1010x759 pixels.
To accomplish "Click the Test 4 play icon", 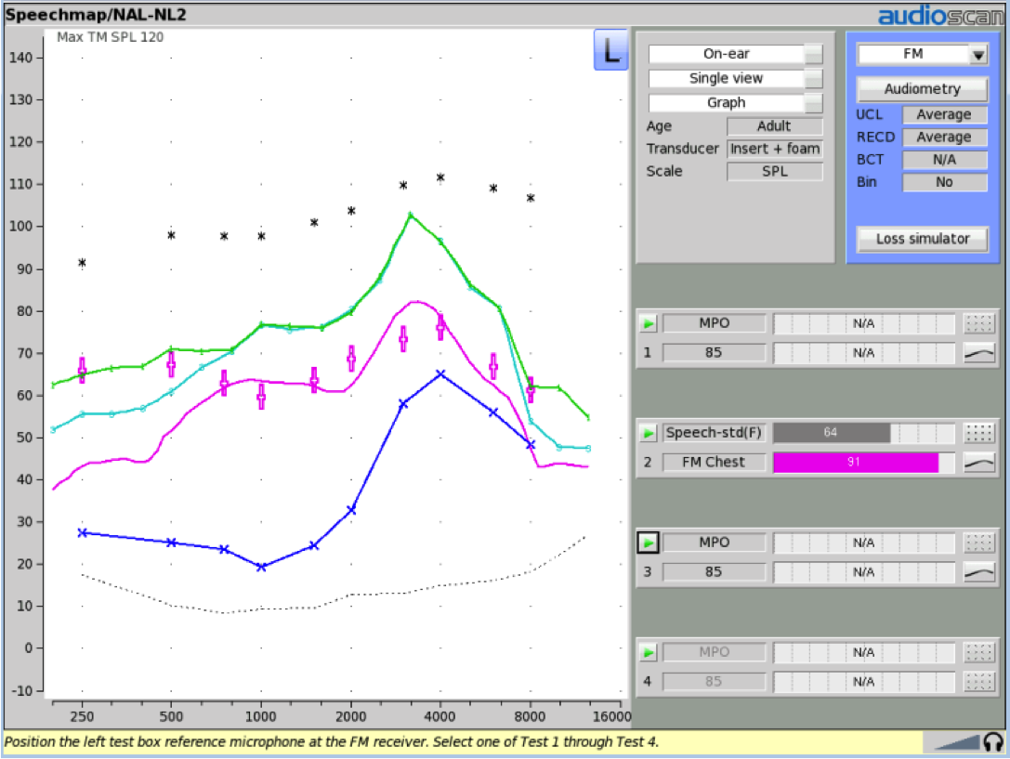I will tap(648, 652).
